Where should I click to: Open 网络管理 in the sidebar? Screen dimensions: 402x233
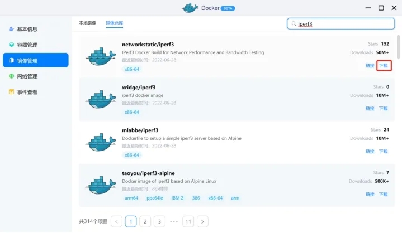pos(36,76)
